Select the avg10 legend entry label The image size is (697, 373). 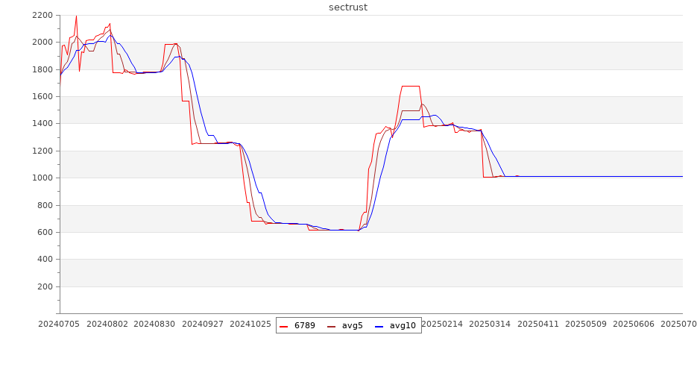pos(403,325)
